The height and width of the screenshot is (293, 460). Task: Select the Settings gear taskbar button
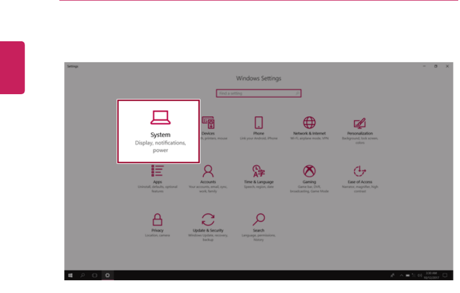[x=107, y=276]
